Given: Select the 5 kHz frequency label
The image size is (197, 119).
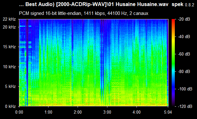Looking at the screenshot, I should pyautogui.click(x=10, y=87).
